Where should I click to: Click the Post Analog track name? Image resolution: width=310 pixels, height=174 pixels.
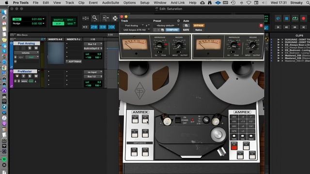point(26,43)
